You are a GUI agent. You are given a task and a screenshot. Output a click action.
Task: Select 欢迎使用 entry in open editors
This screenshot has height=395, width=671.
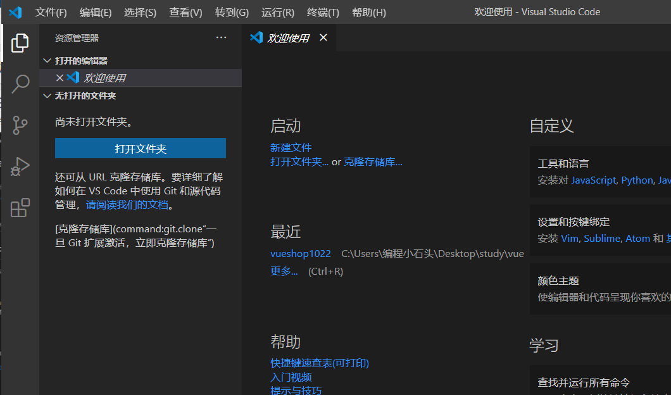(x=141, y=78)
